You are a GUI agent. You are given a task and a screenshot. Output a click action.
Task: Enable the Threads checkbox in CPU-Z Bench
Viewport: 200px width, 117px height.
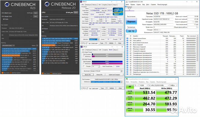click(x=84, y=66)
